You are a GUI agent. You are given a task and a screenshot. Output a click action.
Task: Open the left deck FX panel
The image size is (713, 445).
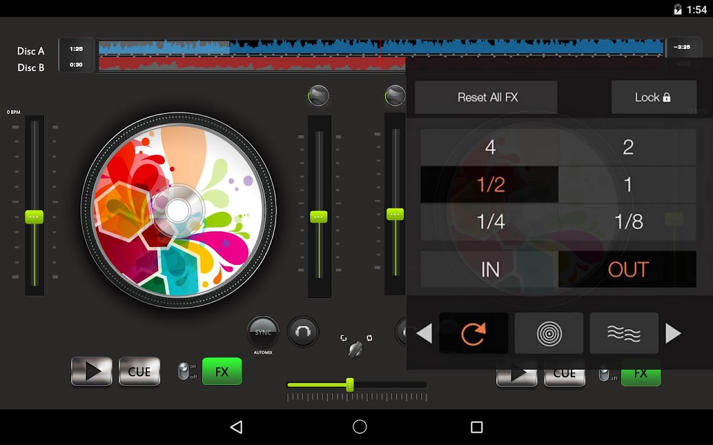coord(222,371)
